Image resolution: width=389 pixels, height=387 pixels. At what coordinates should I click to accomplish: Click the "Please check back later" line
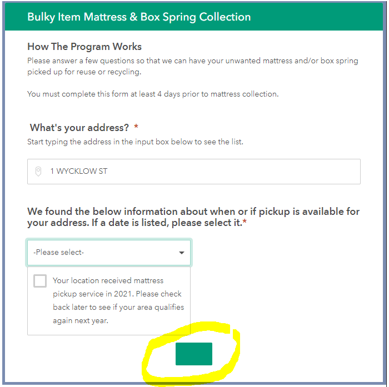(x=117, y=294)
